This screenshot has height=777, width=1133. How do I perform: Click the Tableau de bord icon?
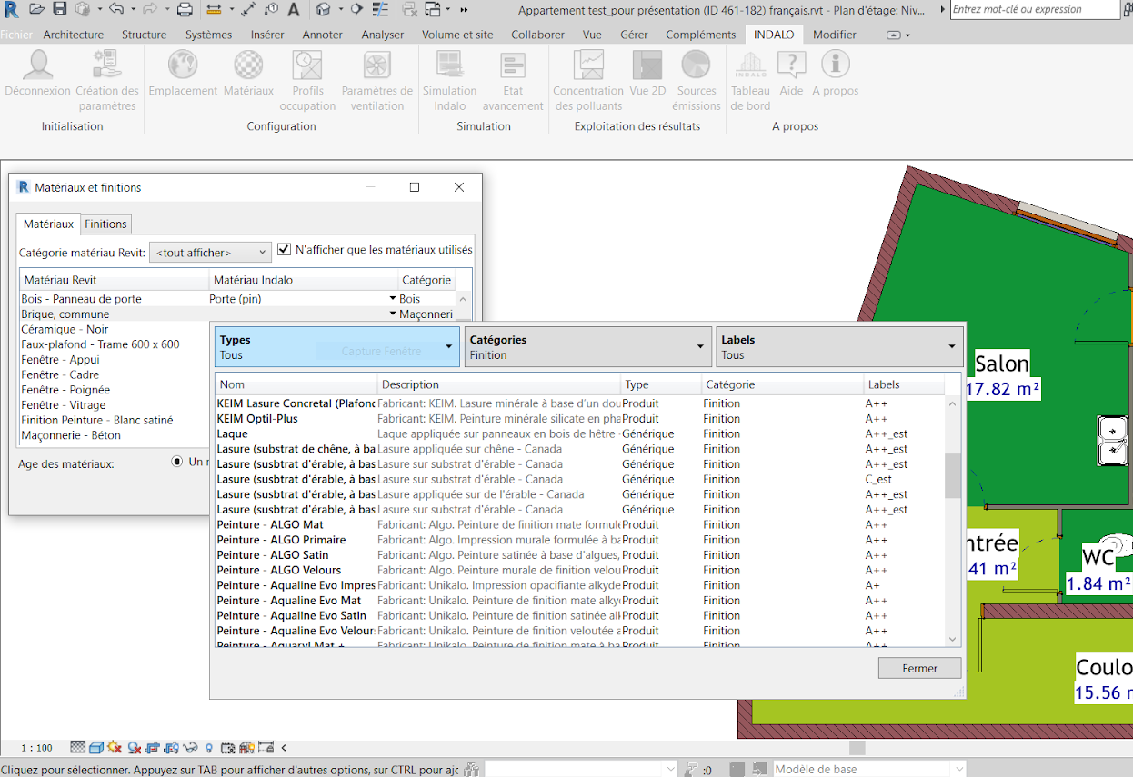(x=750, y=66)
